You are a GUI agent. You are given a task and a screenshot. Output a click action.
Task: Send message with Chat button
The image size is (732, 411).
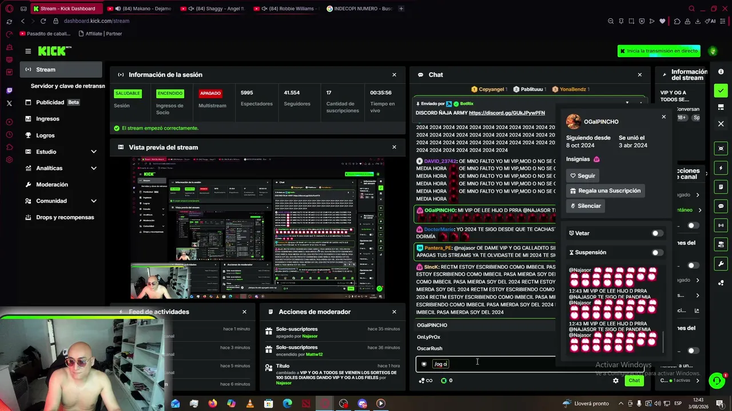pyautogui.click(x=634, y=381)
